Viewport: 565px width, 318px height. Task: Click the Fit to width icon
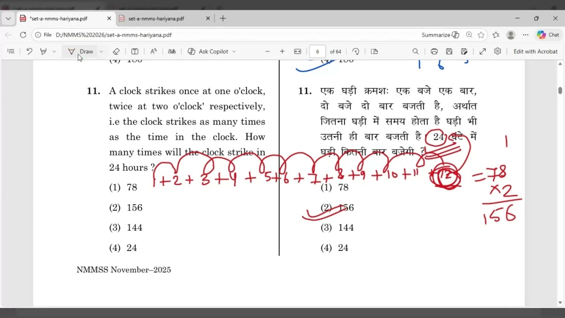coord(298,52)
